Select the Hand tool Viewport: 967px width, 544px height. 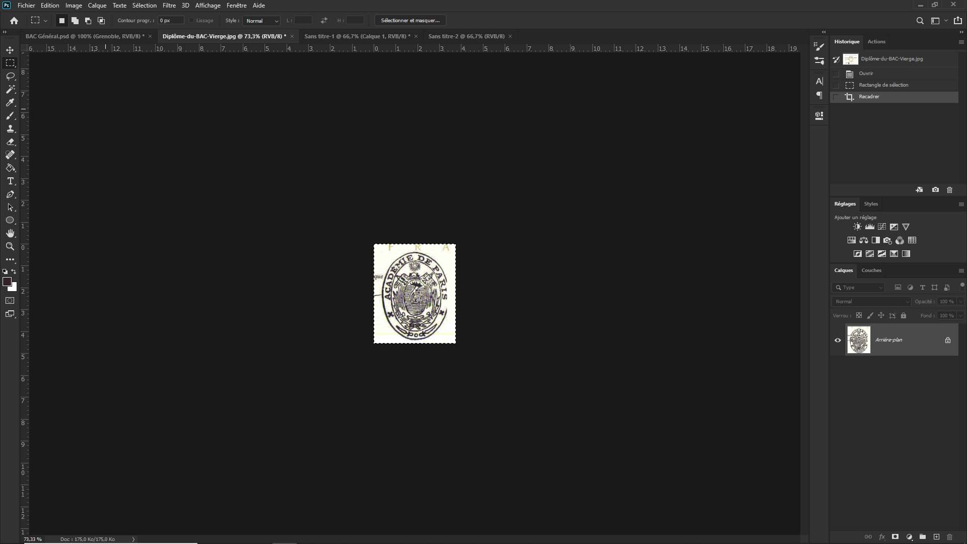pos(10,233)
